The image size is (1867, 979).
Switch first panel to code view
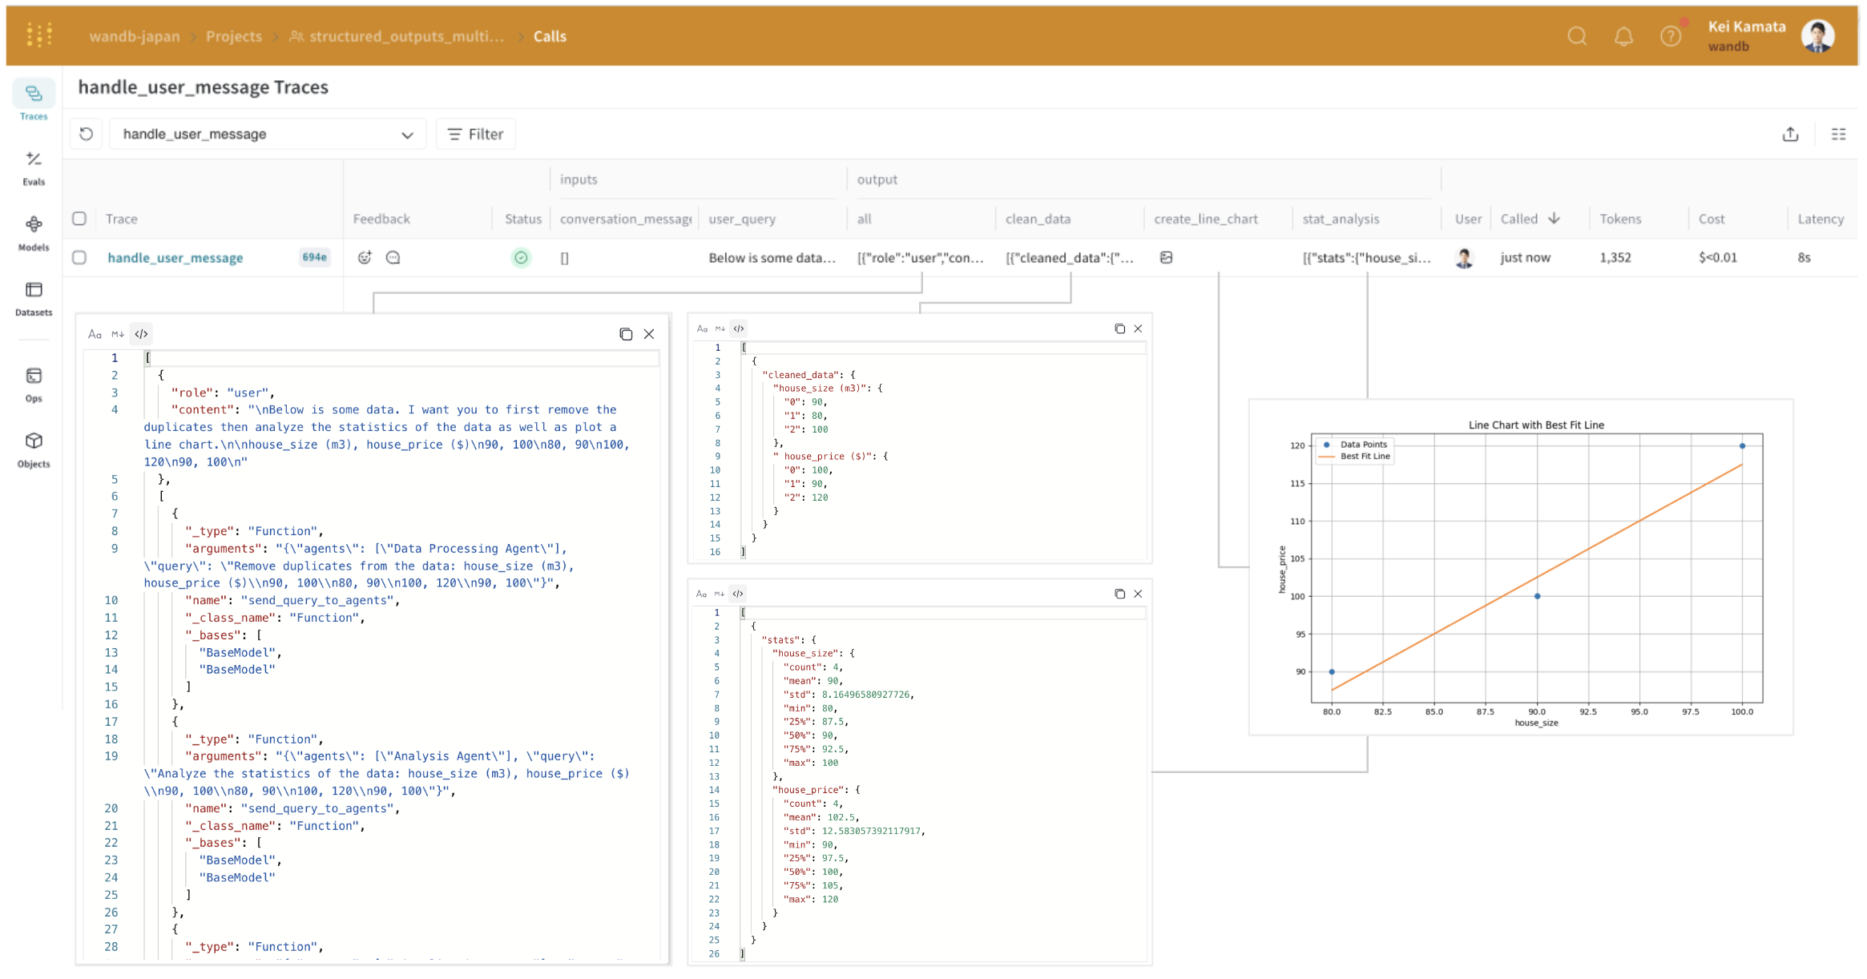(142, 334)
